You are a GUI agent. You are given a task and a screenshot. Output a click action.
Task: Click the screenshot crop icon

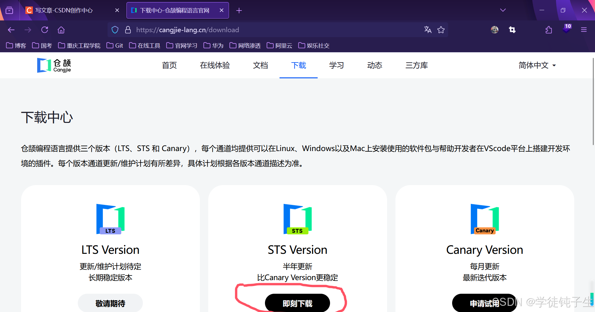click(x=512, y=30)
